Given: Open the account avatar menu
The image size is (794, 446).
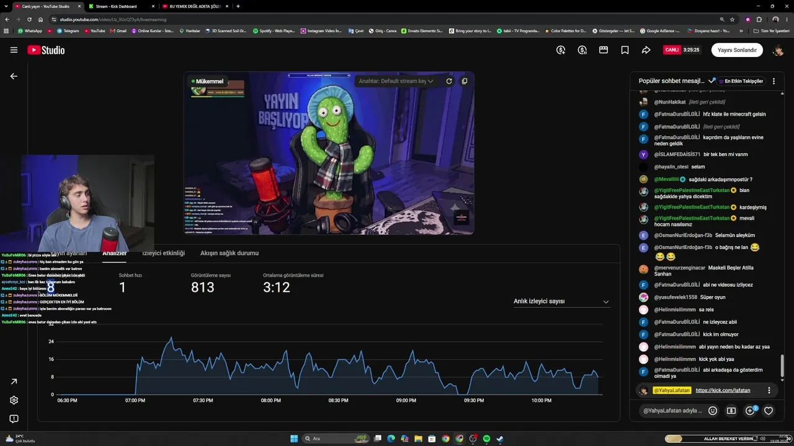Looking at the screenshot, I should [x=778, y=50].
